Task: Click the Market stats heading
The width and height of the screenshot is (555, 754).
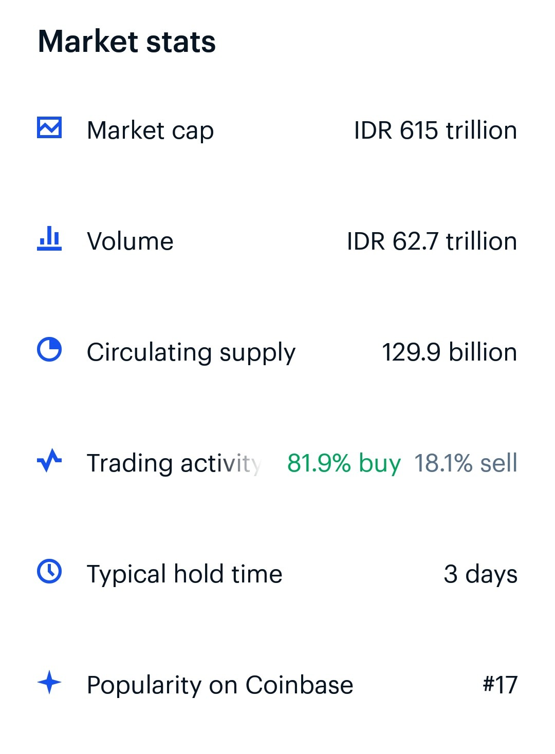Action: [x=127, y=42]
